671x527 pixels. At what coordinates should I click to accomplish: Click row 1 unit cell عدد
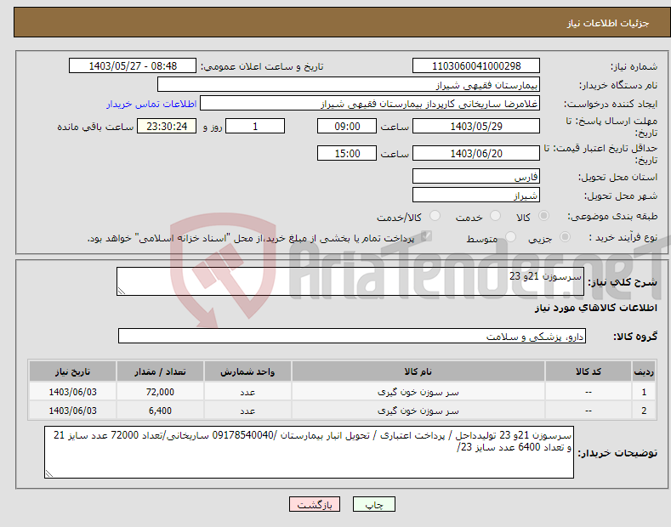pyautogui.click(x=247, y=392)
